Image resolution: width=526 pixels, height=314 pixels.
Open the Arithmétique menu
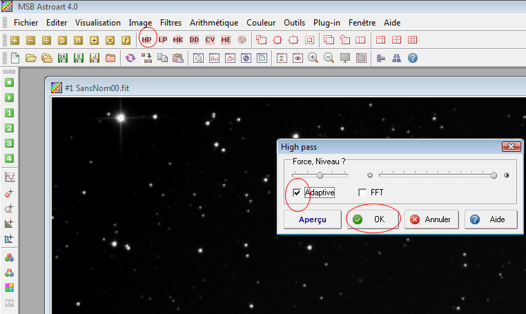[x=214, y=23]
